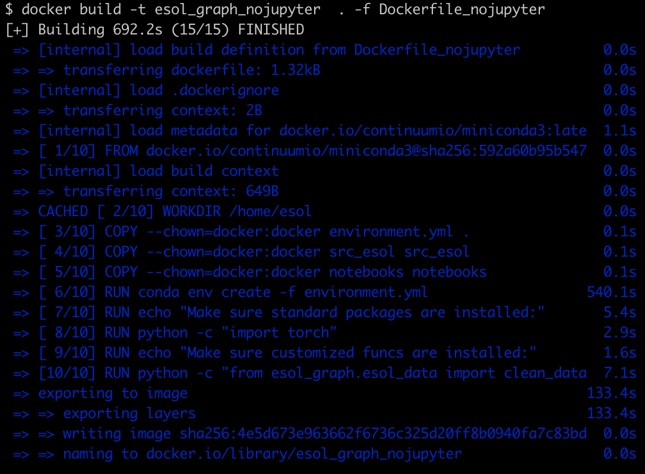Click the 540.1s duration value

(612, 292)
